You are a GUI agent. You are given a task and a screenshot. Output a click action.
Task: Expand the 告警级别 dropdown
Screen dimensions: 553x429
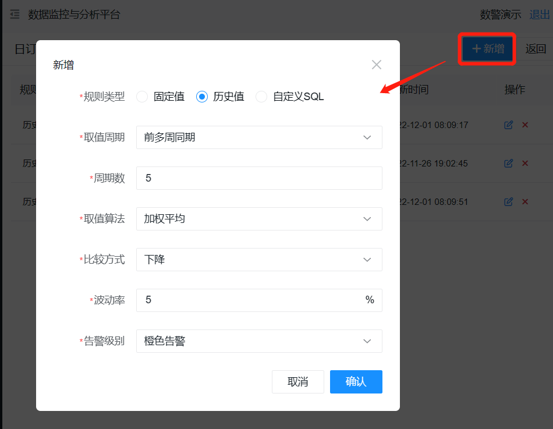click(x=259, y=341)
